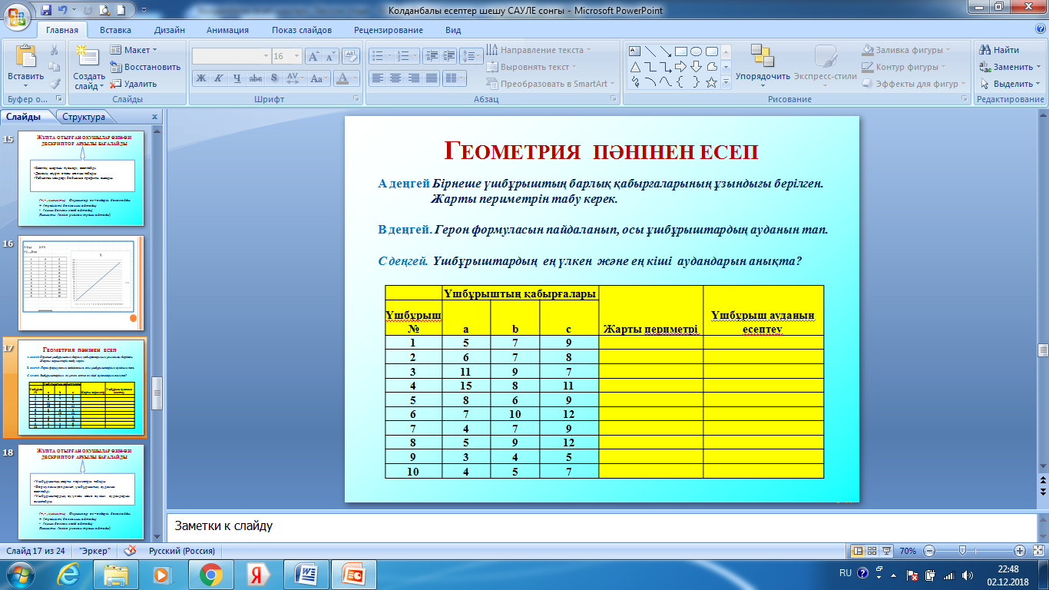
Task: Pick the rectangle shape from gallery
Action: pos(681,51)
